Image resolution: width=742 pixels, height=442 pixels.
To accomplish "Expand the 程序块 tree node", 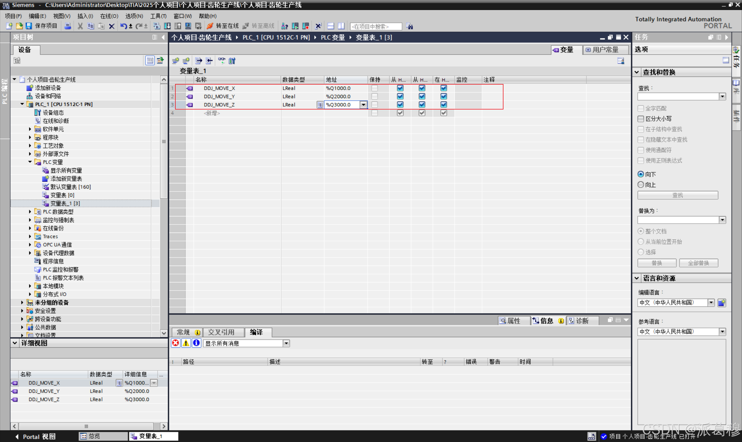I will [30, 137].
